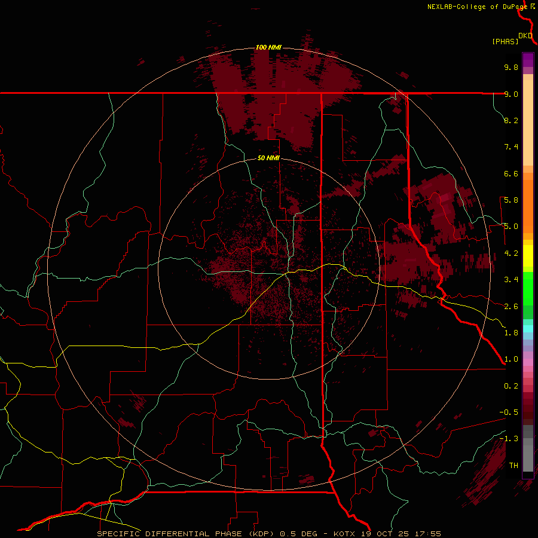Click the Specific Differential Phase KOTX caption

click(269, 534)
